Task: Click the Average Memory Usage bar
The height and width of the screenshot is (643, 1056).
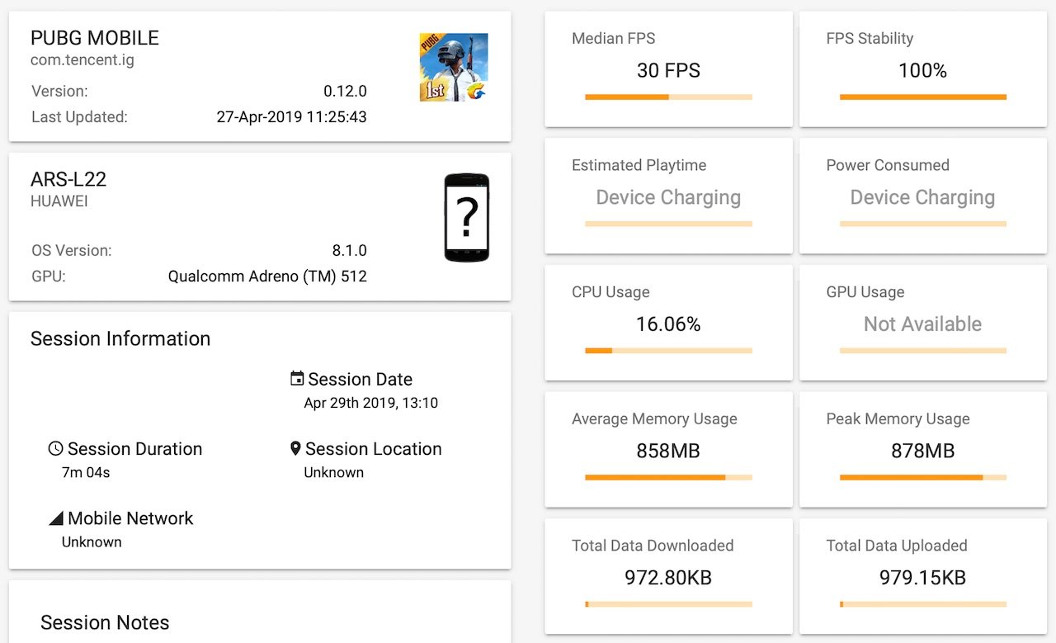Action: click(669, 477)
